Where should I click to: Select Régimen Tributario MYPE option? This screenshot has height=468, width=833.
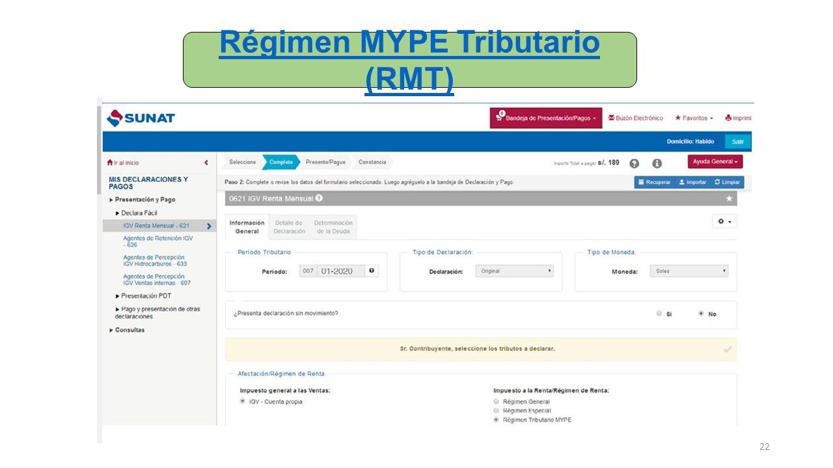tap(496, 420)
